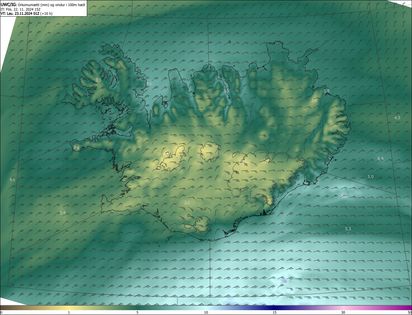Click the 6.4 value over the eastern sea
412x315 pixels.
tap(380, 158)
